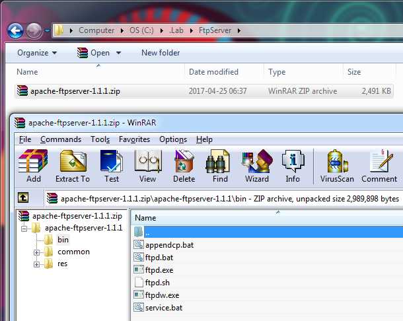This screenshot has width=403, height=321.
Task: Click the icon of ftpd.exe
Action: click(x=139, y=269)
